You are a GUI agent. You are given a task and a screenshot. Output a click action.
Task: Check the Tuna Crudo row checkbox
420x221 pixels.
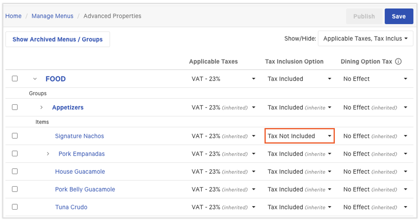[x=15, y=207]
